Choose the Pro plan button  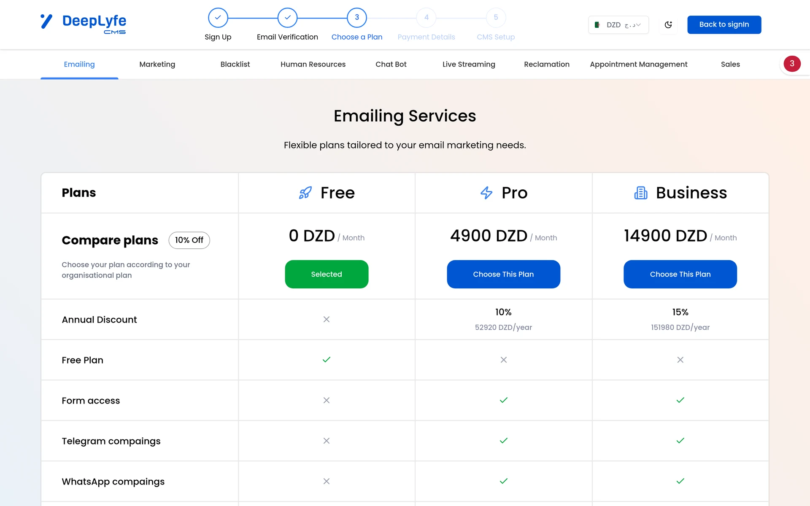(x=503, y=274)
